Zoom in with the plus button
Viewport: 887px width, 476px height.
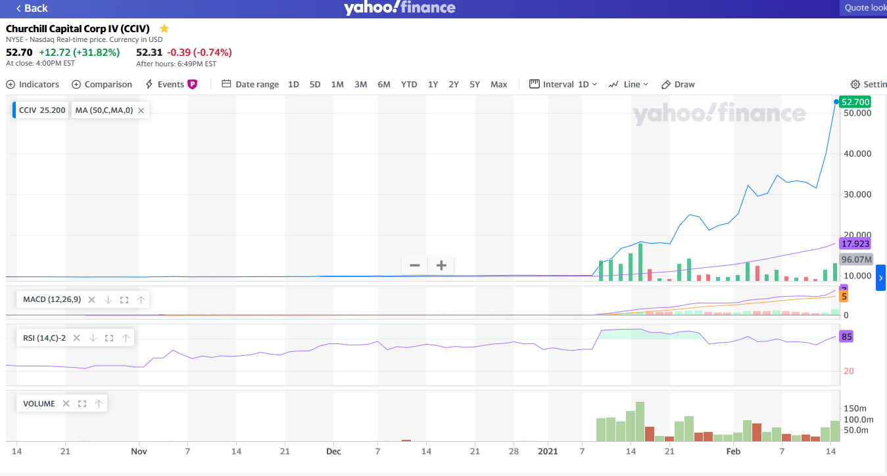[x=441, y=265]
